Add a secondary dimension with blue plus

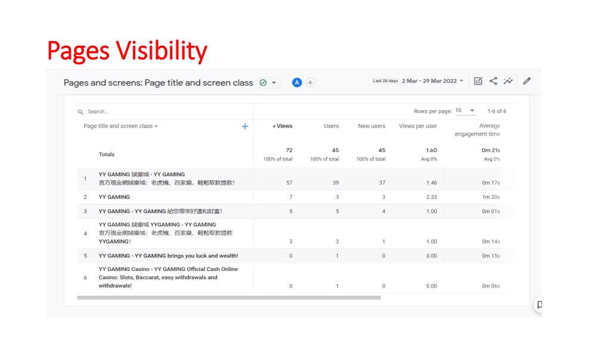245,126
